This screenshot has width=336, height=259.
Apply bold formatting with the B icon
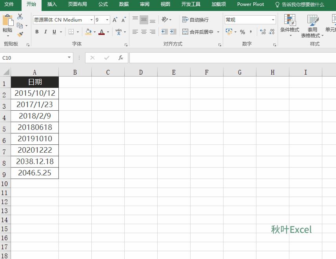tap(37, 32)
